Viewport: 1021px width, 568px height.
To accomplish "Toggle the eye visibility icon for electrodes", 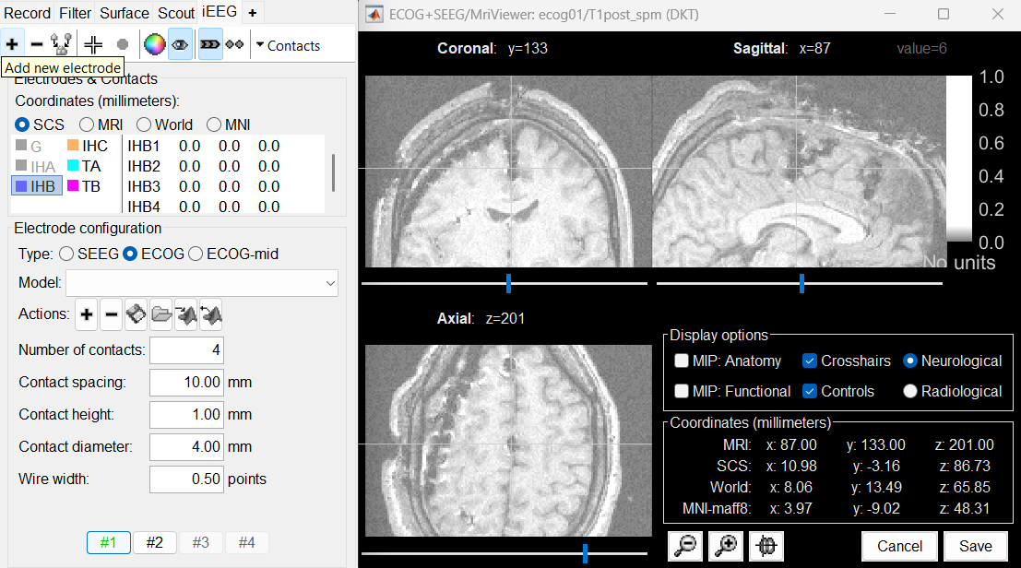I will pos(181,44).
